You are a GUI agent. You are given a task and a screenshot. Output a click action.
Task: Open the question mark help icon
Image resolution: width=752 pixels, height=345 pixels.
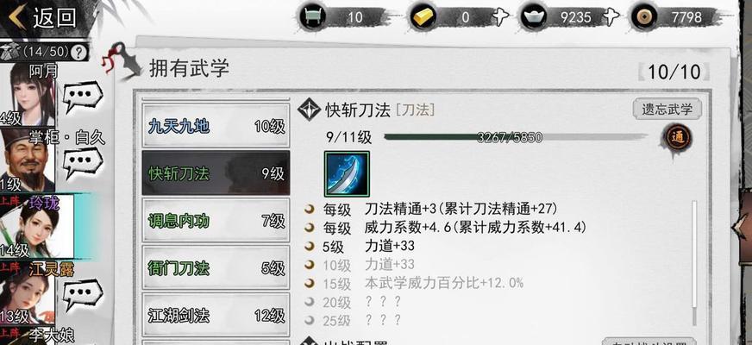[x=79, y=52]
